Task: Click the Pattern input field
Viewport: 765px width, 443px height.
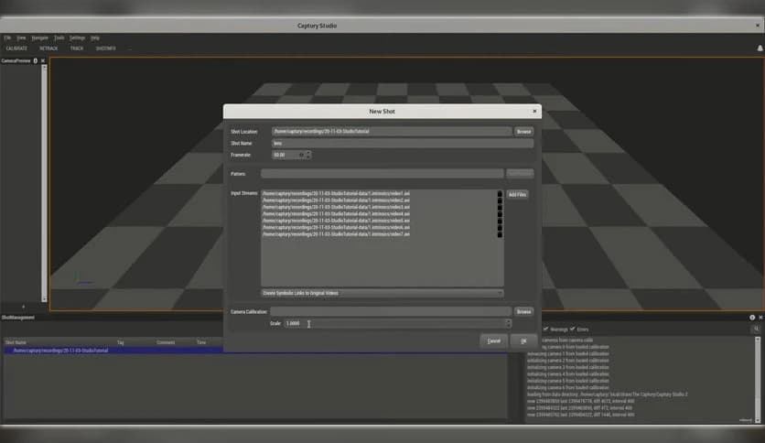Action: pyautogui.click(x=382, y=173)
